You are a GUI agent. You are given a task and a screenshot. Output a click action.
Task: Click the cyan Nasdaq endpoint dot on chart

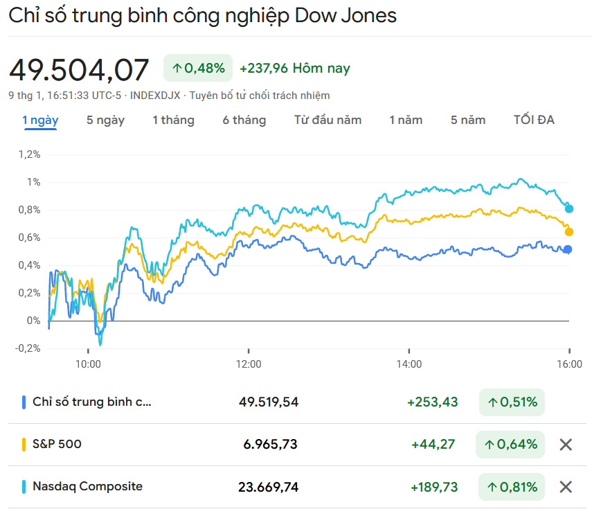(569, 208)
